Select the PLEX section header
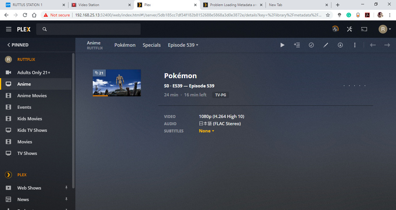Screen dimensions: 396x210 [22, 175]
